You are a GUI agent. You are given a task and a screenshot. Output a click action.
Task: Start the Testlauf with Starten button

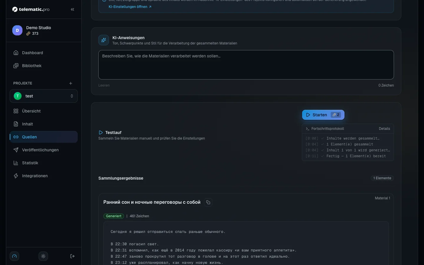pos(323,115)
